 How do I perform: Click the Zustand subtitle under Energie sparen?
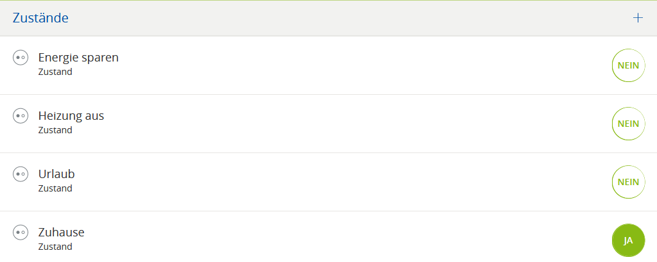(55, 72)
